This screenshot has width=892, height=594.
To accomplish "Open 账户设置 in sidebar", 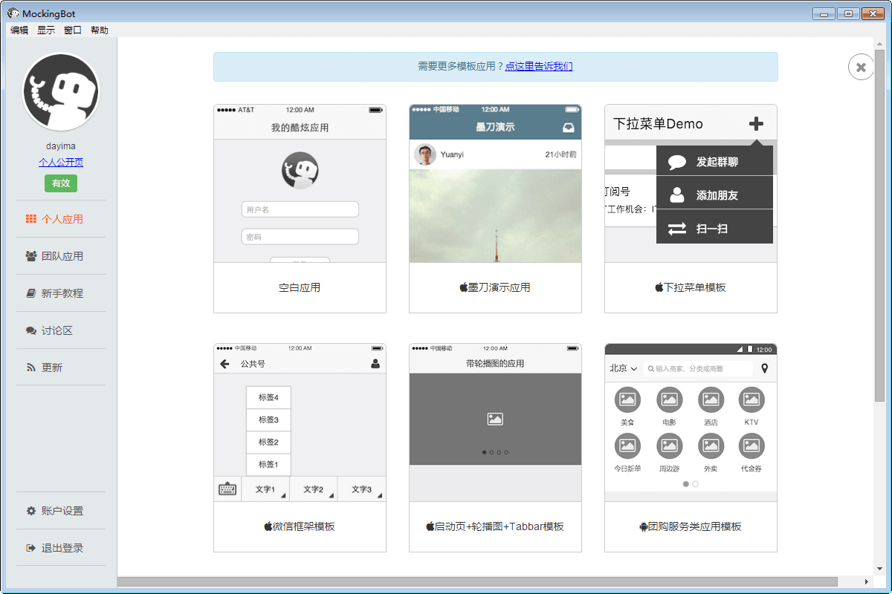I will click(61, 511).
